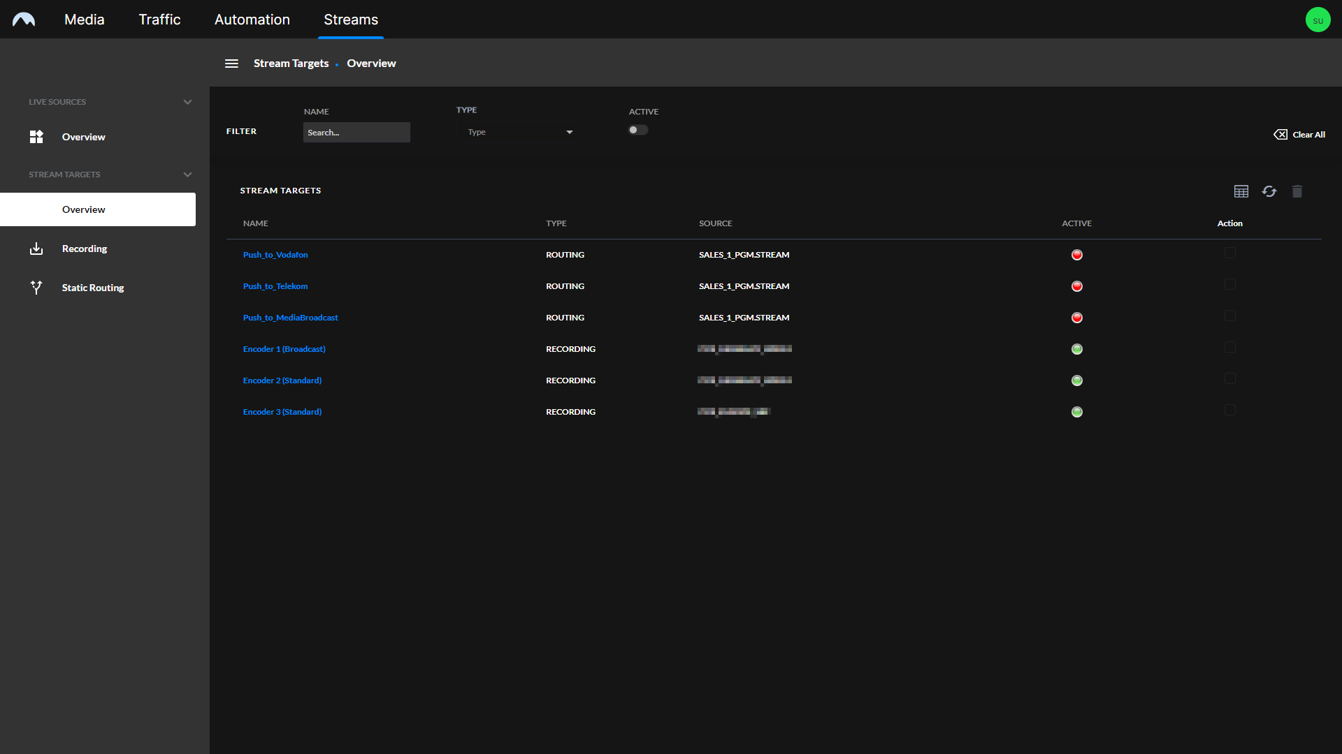Click the Overview dashboard icon under Live Sources
Viewport: 1342px width, 754px height.
[x=36, y=137]
